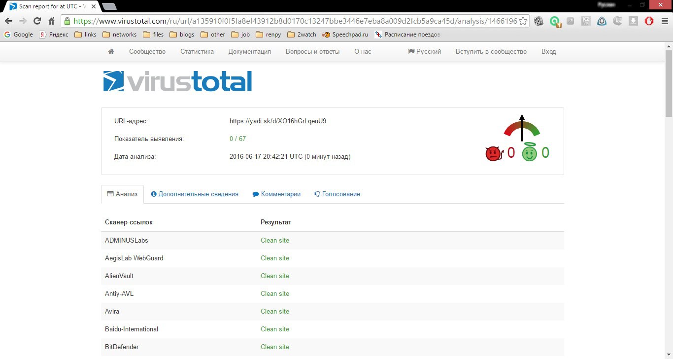Click the green padlock in address bar

tap(67, 21)
